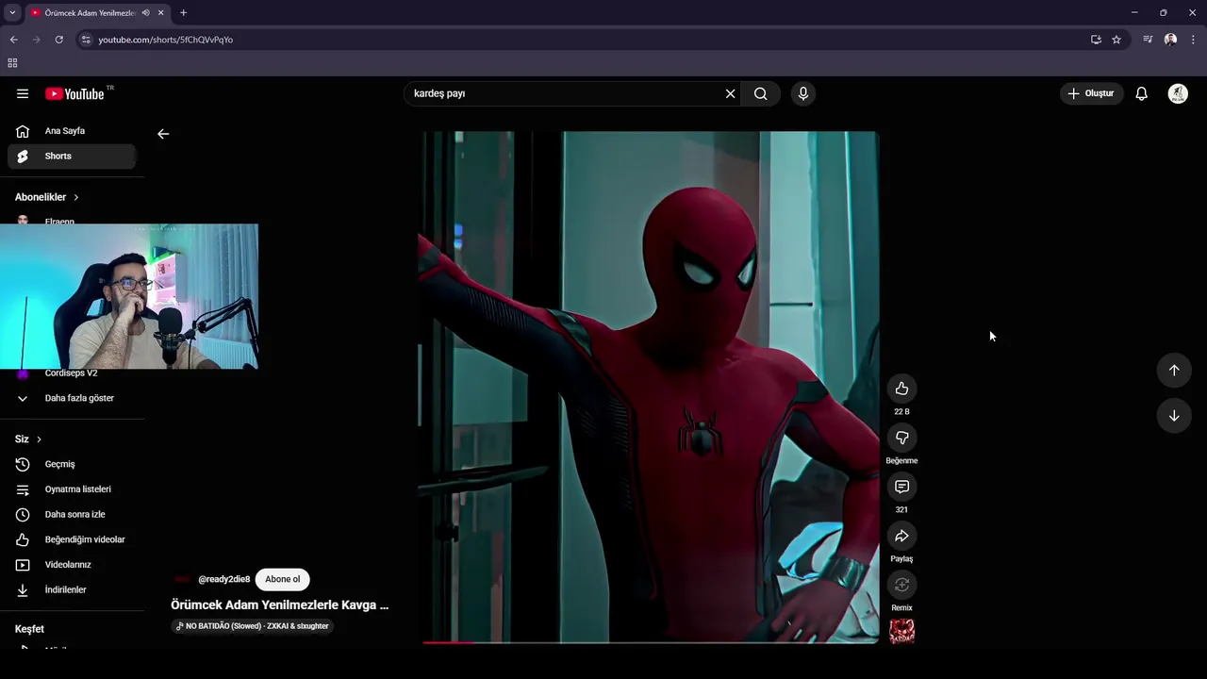Open Chrome three-dot menu
Screen dimensions: 1207x679
(1193, 40)
